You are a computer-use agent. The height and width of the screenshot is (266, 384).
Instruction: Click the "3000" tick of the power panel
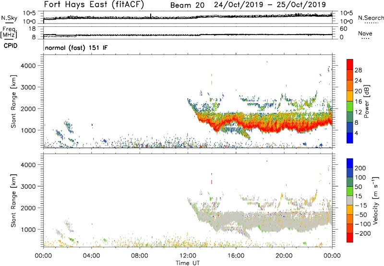coord(28,87)
